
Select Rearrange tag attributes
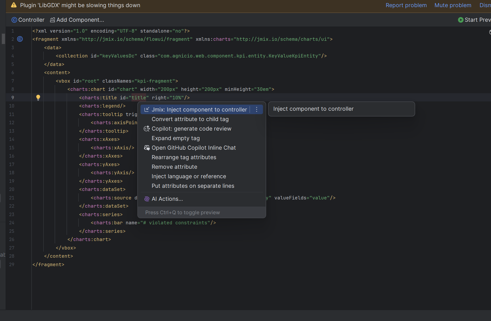click(184, 157)
